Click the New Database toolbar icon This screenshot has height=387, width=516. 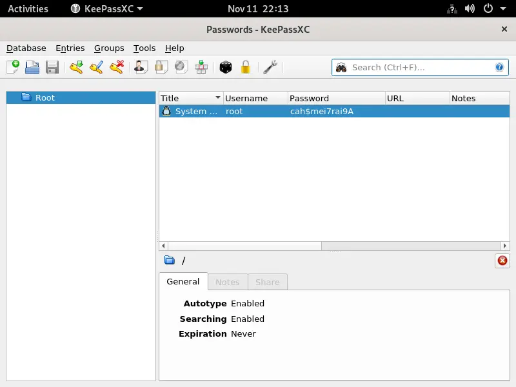coord(13,67)
